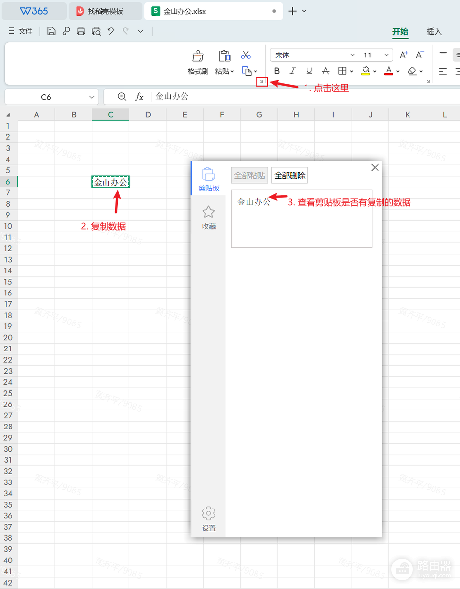This screenshot has height=589, width=460.
Task: Select the 金山办公.xlsx document tab
Action: pyautogui.click(x=213, y=11)
